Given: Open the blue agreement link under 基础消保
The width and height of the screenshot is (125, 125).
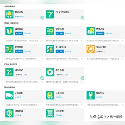Looking at the screenshot, I should click(20, 16).
